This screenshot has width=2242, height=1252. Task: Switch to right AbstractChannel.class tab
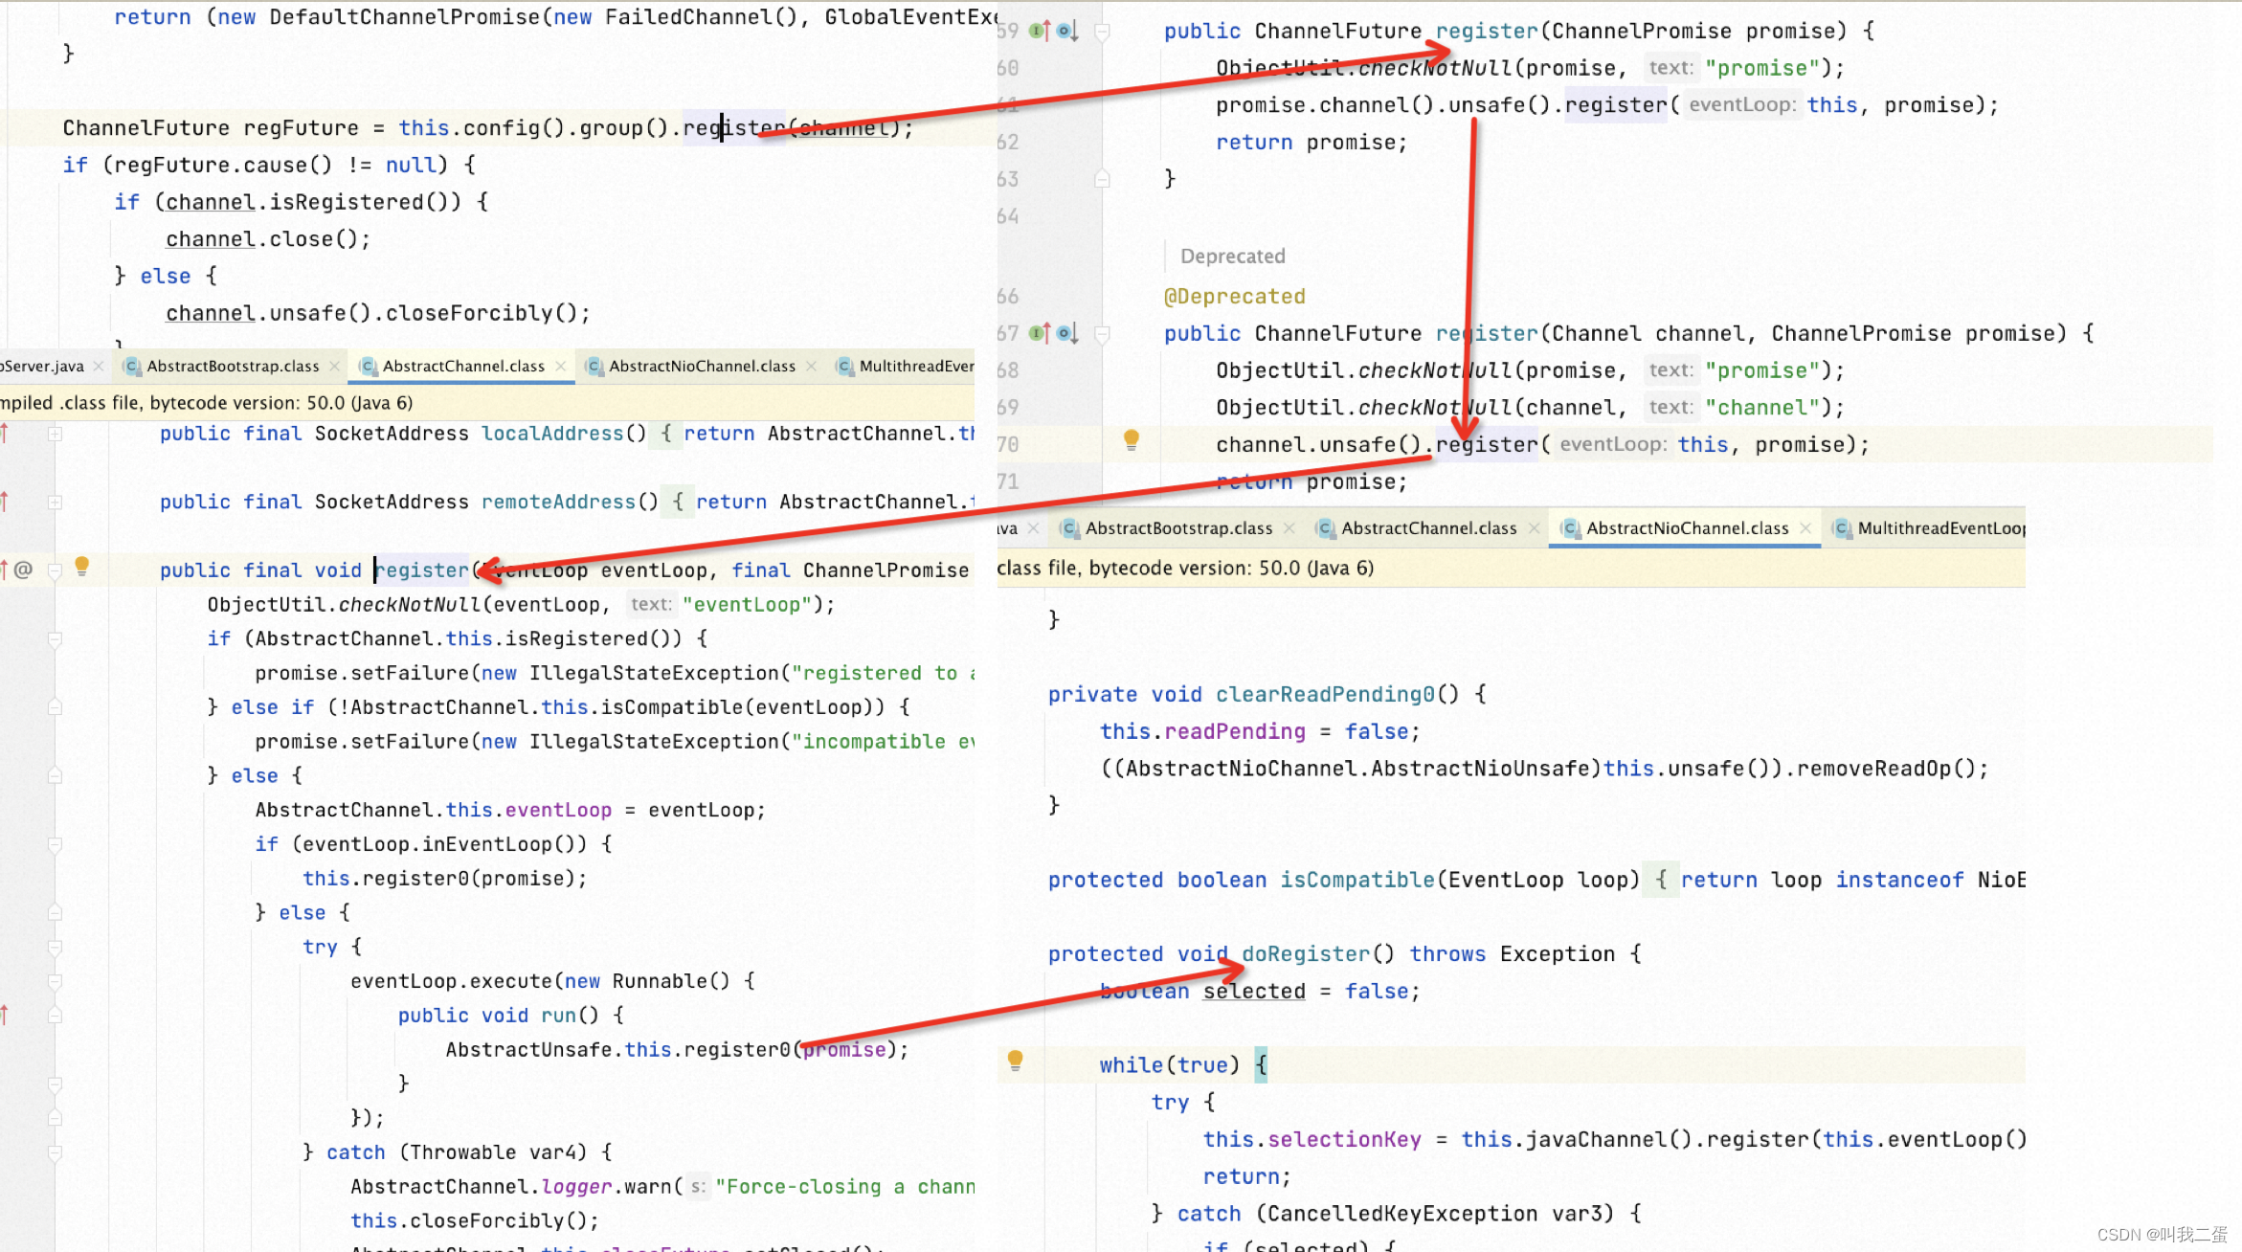pos(1428,528)
